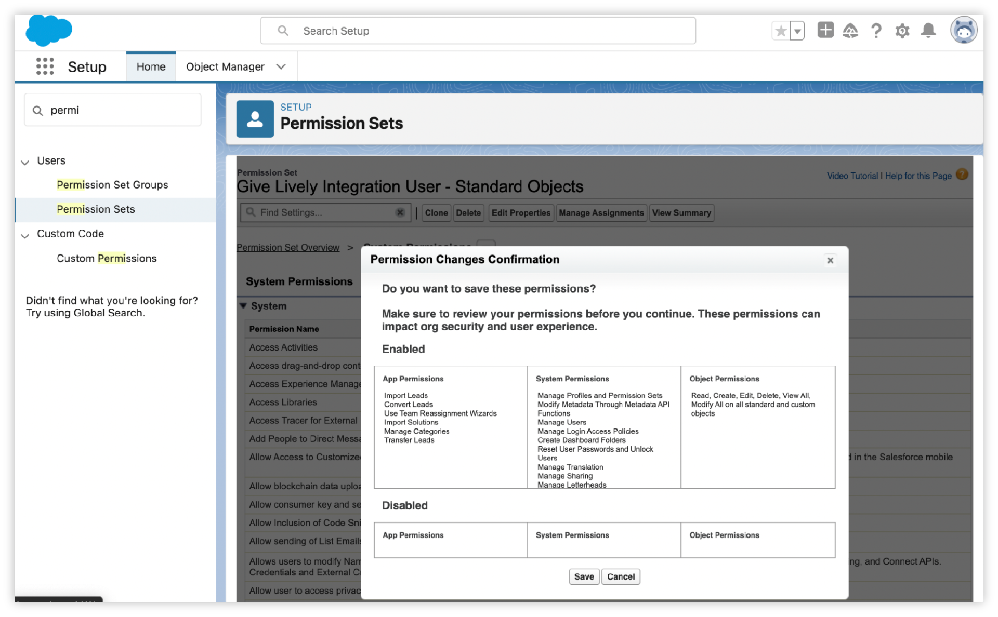
Task: Cancel the permission changes confirmation
Action: [621, 576]
